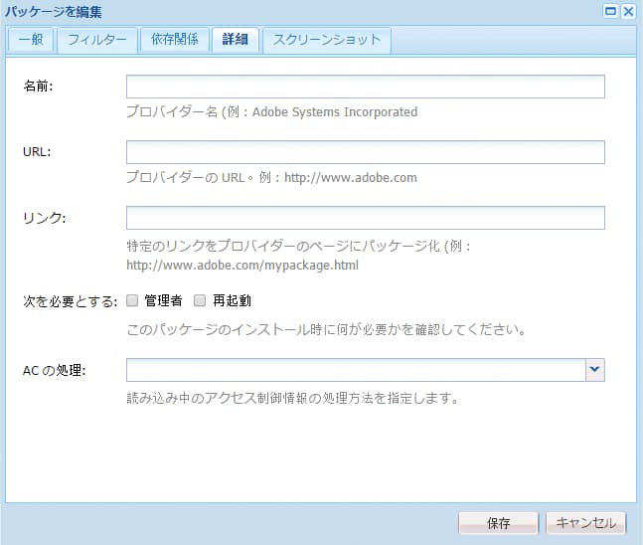643x545 pixels.
Task: Click the 読み込み中のアクセス制御情報 description text
Action: [x=292, y=398]
